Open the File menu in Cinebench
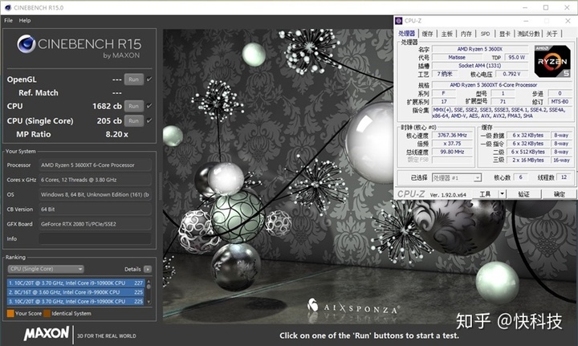 point(8,20)
